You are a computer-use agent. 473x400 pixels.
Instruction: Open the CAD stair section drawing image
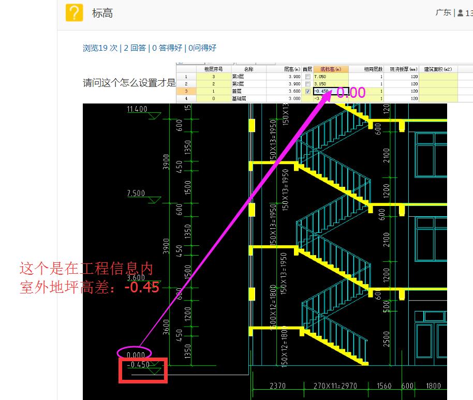click(265, 251)
